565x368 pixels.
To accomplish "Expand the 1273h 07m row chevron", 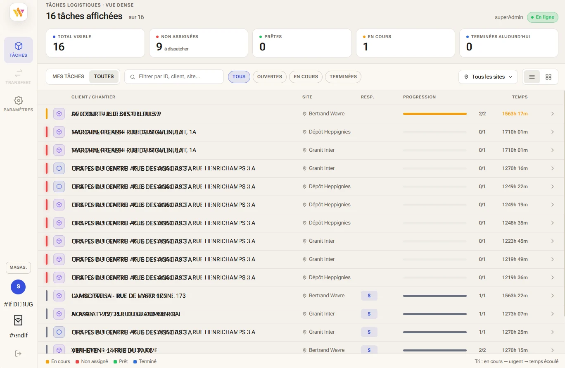I will point(553,314).
